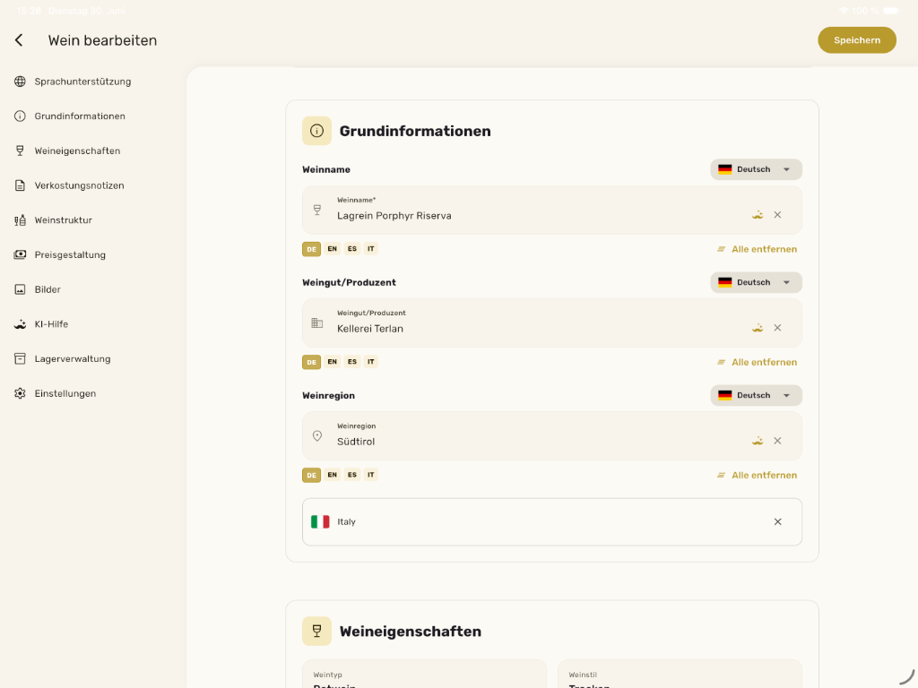918x688 pixels.
Task: Clear the Kellerei Terlan field with X
Action: tap(777, 328)
